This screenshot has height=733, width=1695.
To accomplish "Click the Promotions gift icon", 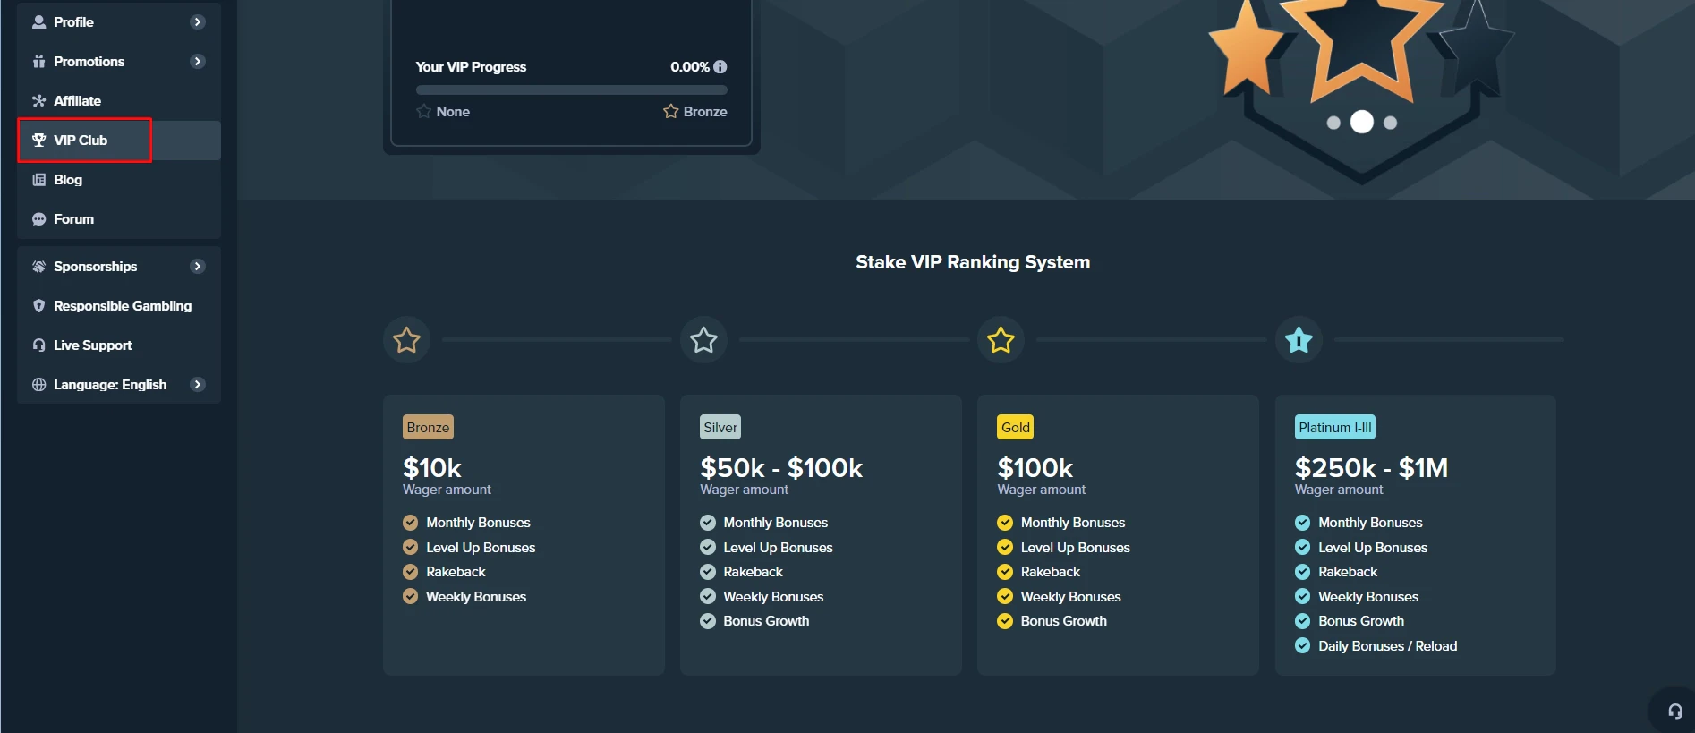I will point(38,61).
